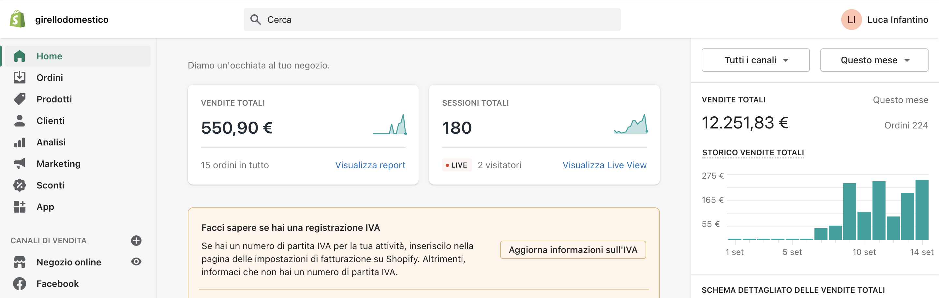Viewport: 939px width, 298px height.
Task: Open Analisi via its bar chart icon
Action: pyautogui.click(x=19, y=142)
